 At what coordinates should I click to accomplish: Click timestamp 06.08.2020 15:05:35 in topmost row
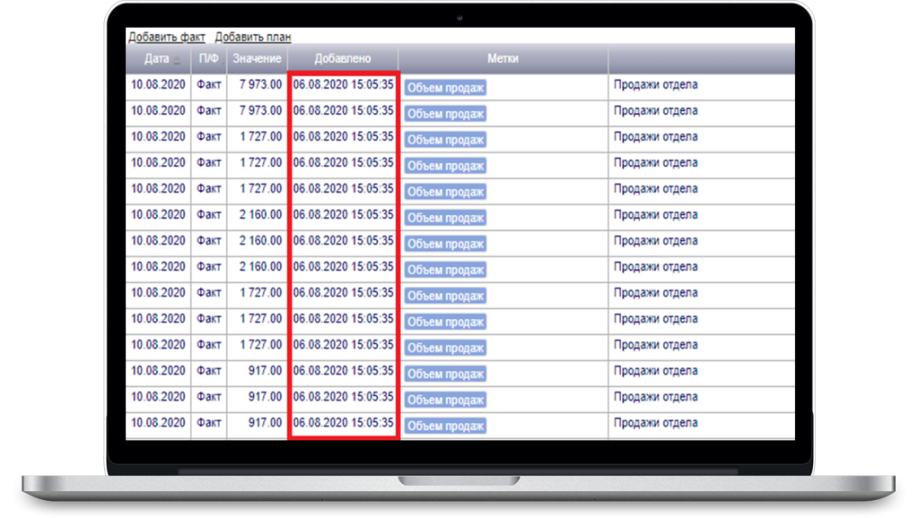click(x=343, y=84)
